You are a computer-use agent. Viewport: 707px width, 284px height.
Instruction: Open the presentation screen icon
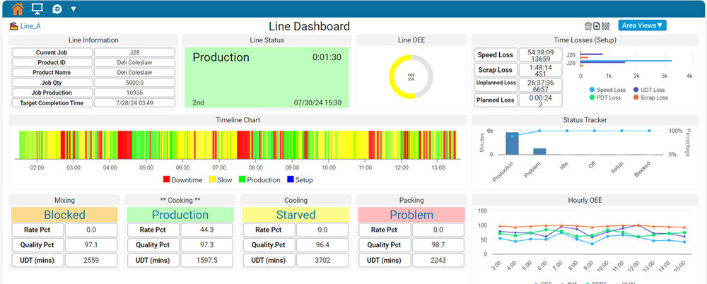click(x=37, y=8)
